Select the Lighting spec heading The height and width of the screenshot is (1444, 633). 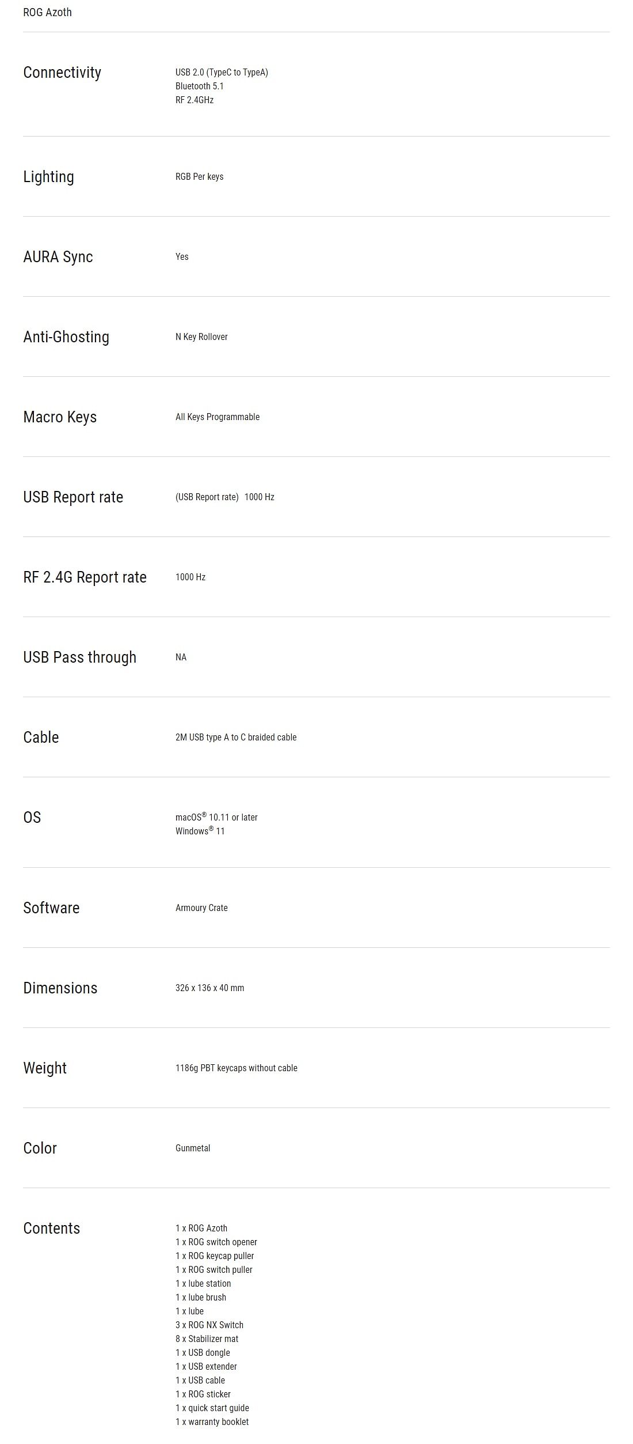[48, 177]
